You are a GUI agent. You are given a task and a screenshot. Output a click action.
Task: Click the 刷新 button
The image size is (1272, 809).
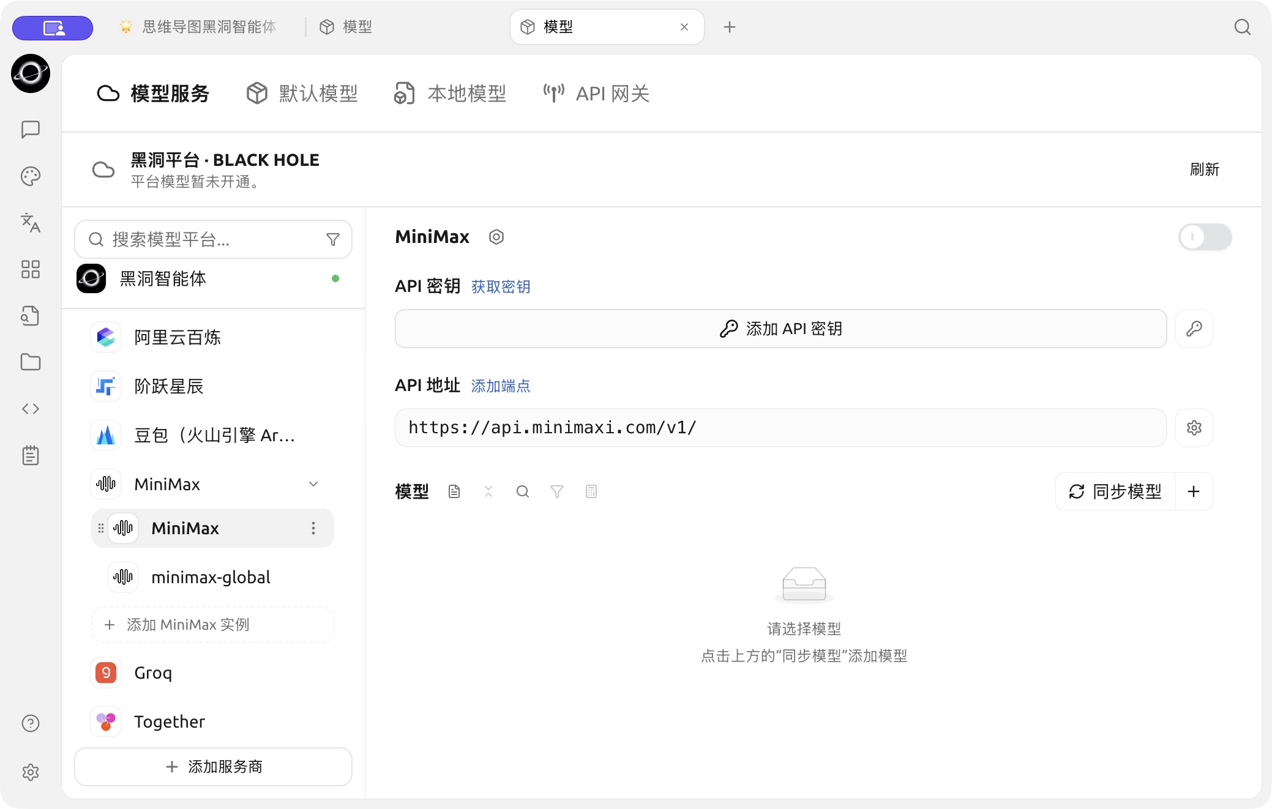coord(1204,170)
